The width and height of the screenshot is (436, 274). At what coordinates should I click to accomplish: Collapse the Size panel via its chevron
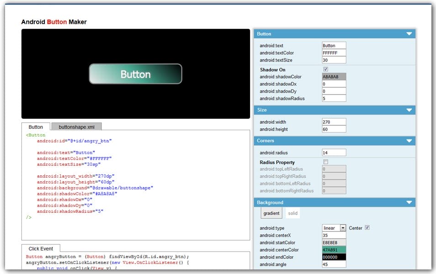pos(410,110)
